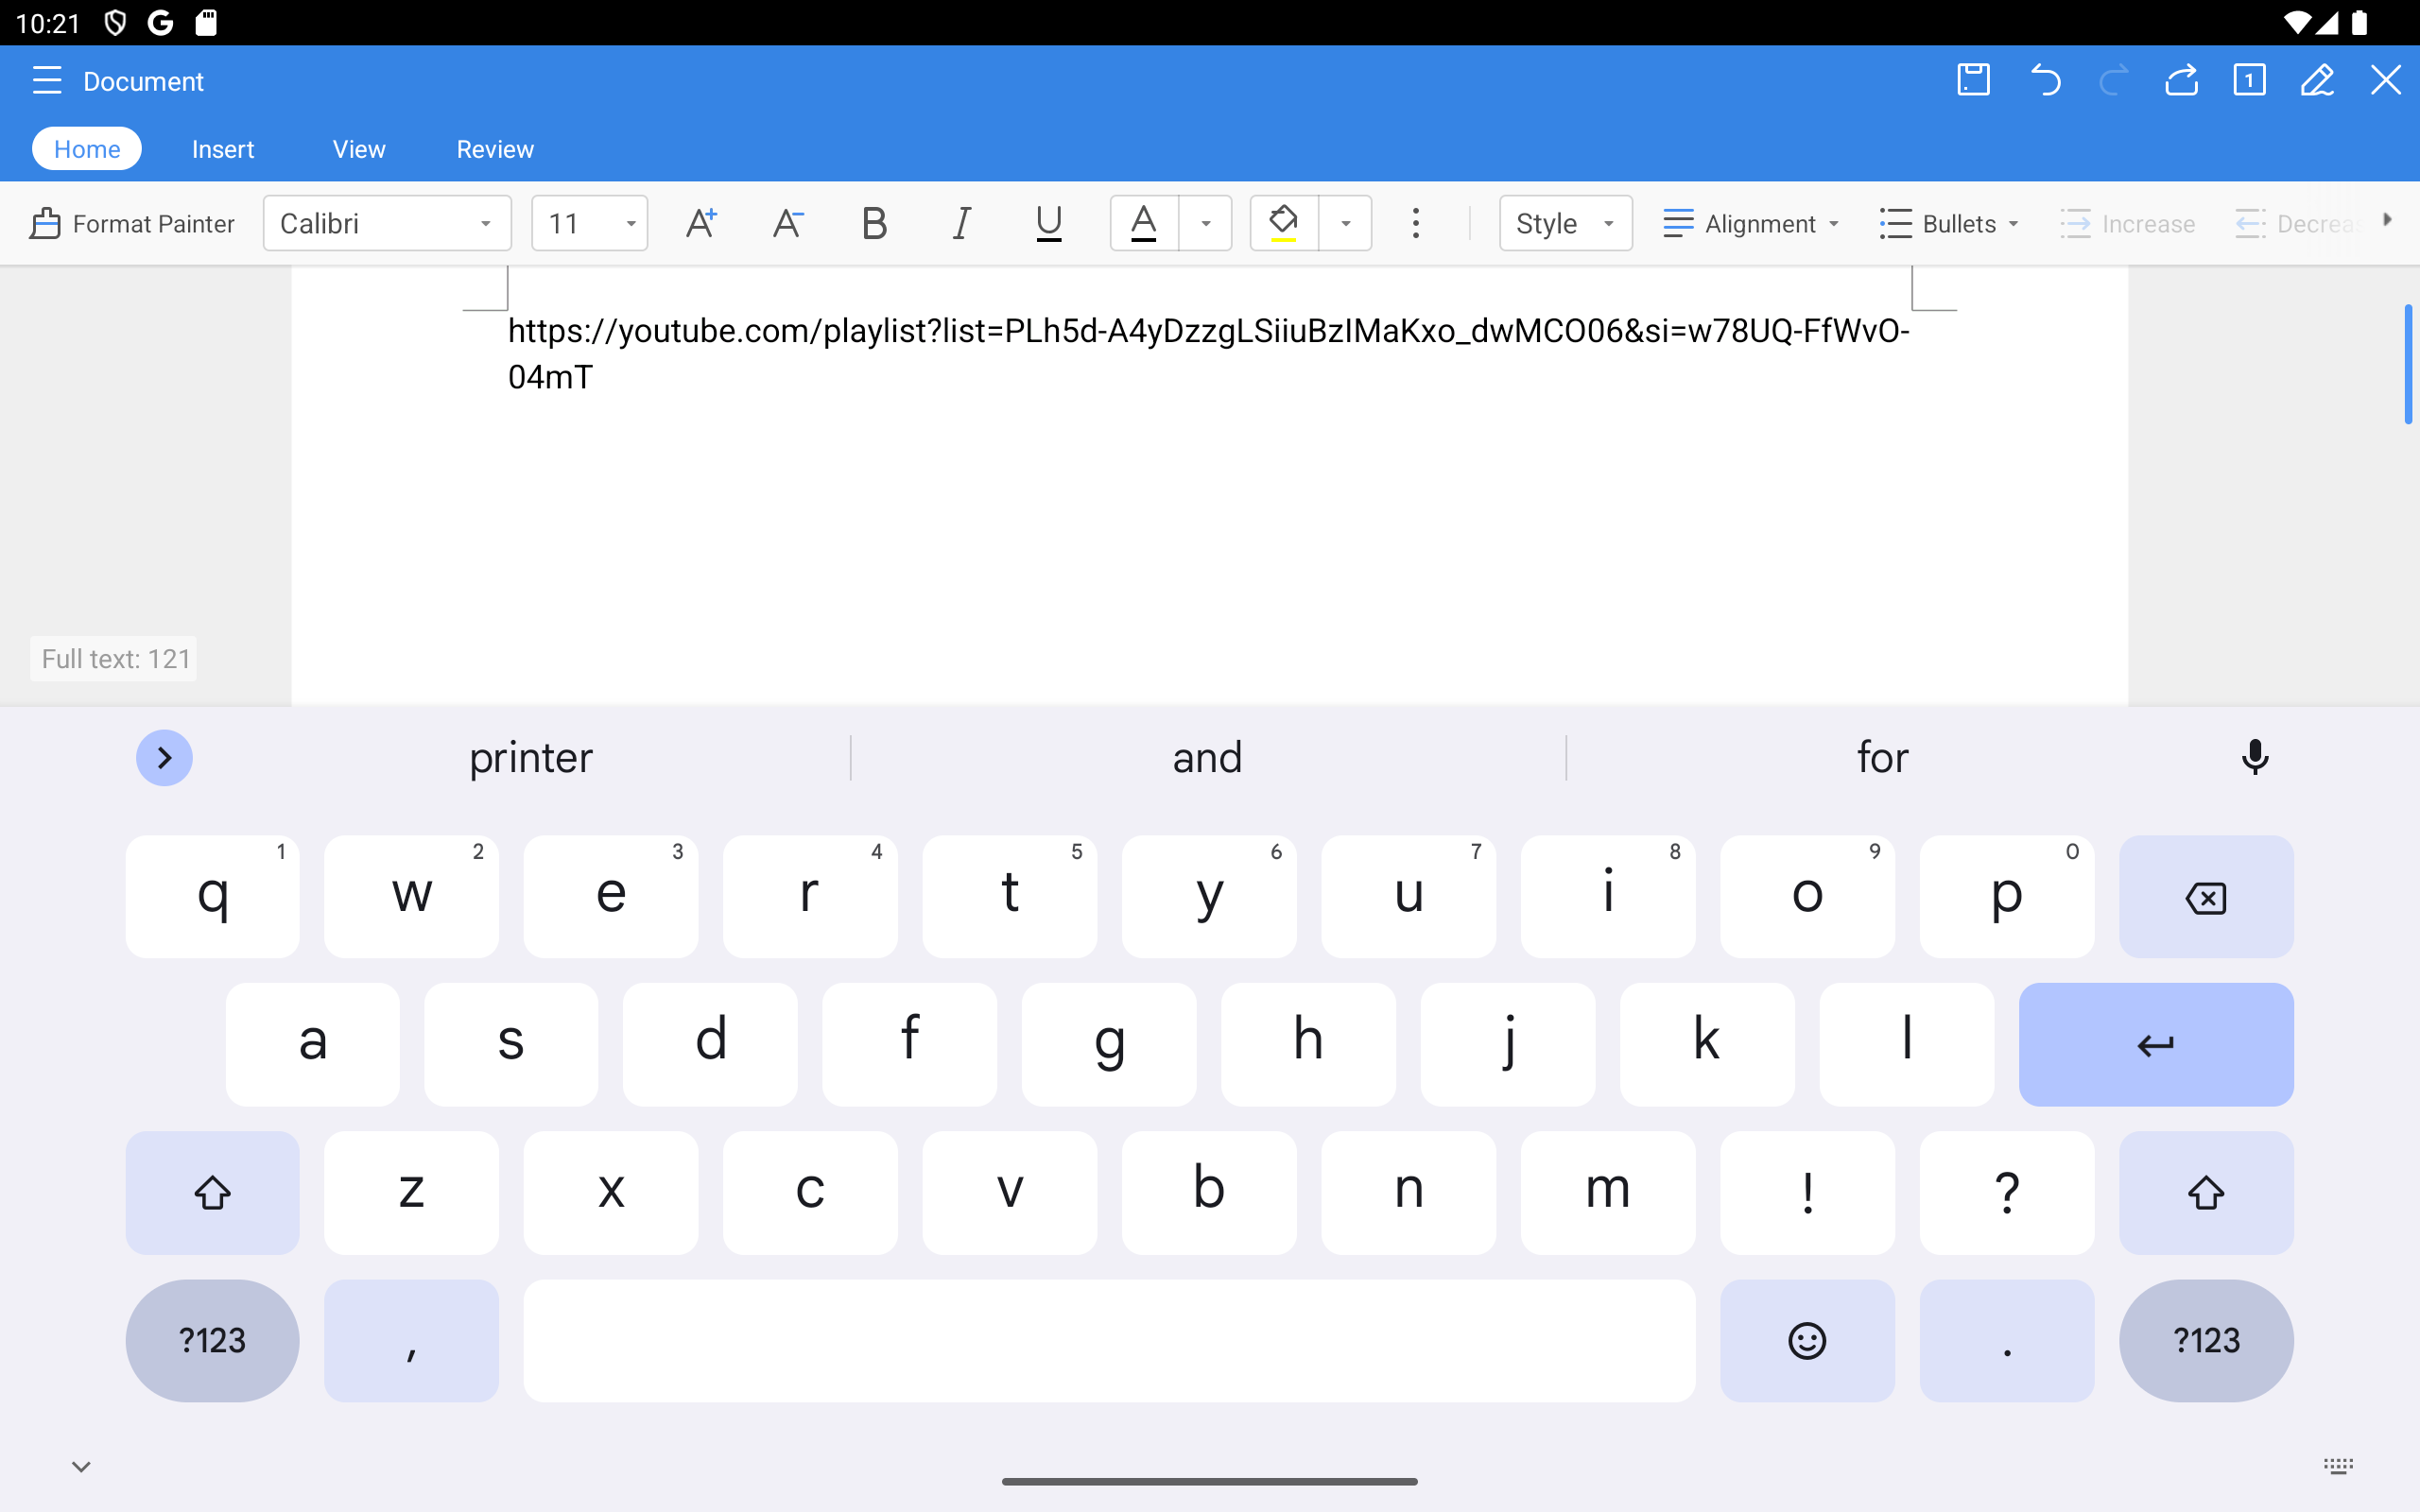This screenshot has height=1512, width=2420.
Task: Open the page count view icon
Action: click(x=2249, y=80)
